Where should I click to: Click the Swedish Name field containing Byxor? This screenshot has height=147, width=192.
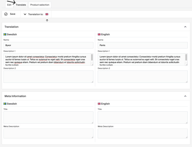pos(48,45)
